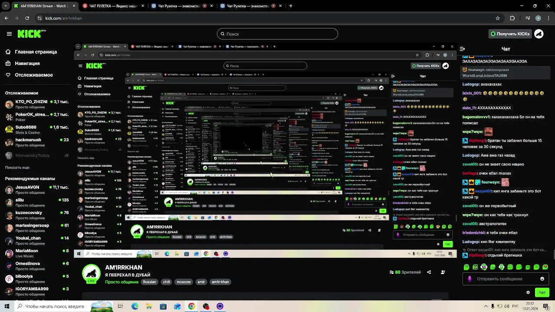
Task: Click the chat panel vertical scrollbar
Action: tap(553, 254)
